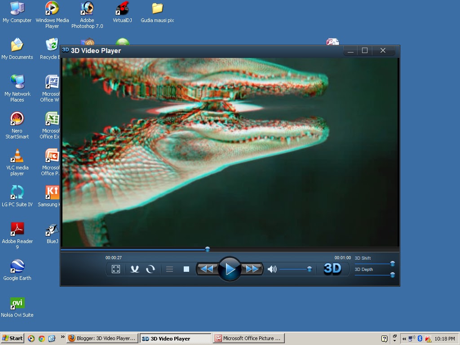460x345 pixels.
Task: Select Nokia Ovi Suite icon
Action: 17,306
